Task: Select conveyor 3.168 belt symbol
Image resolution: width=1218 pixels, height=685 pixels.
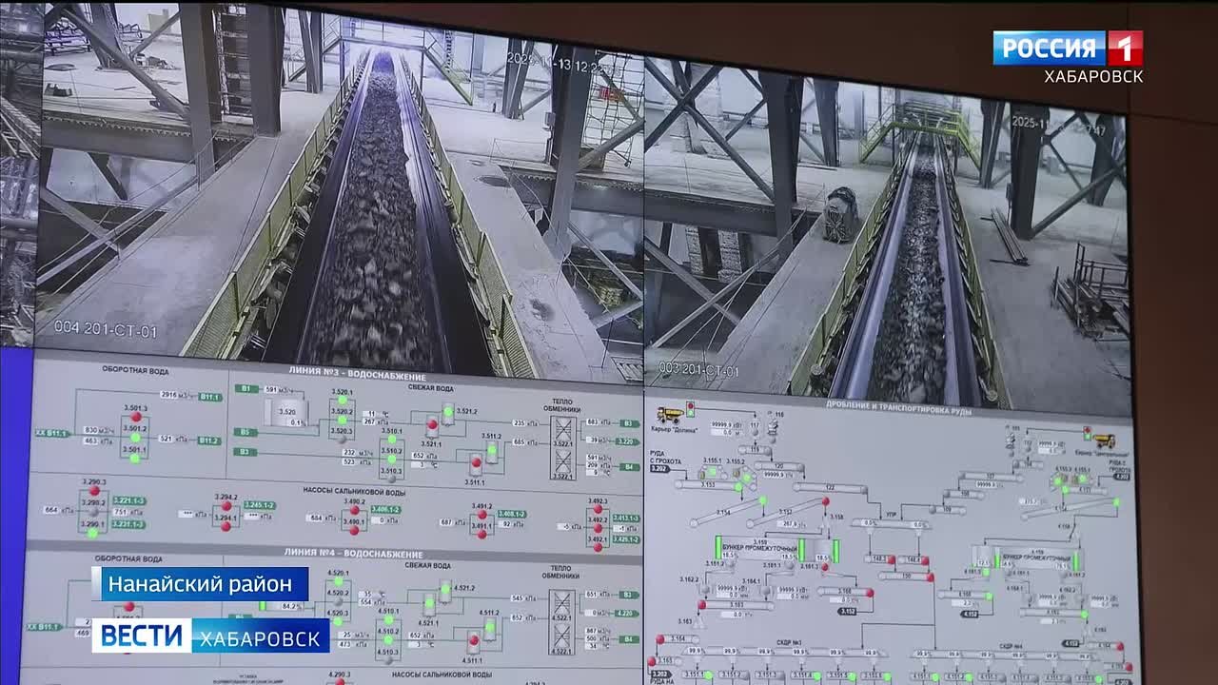Action: 844,592
